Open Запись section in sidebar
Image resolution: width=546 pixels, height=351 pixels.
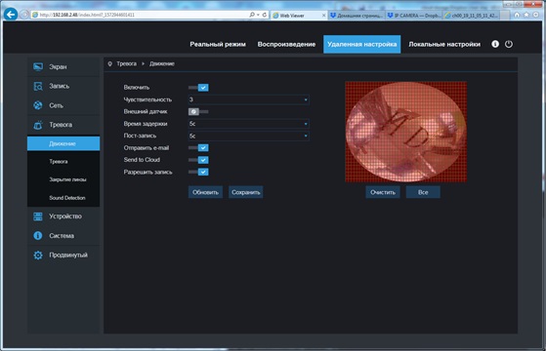(63, 86)
